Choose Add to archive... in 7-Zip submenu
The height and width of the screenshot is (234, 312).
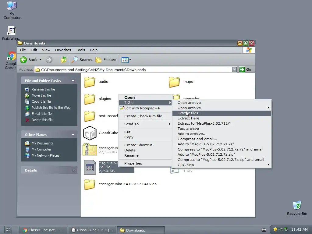pos(222,134)
